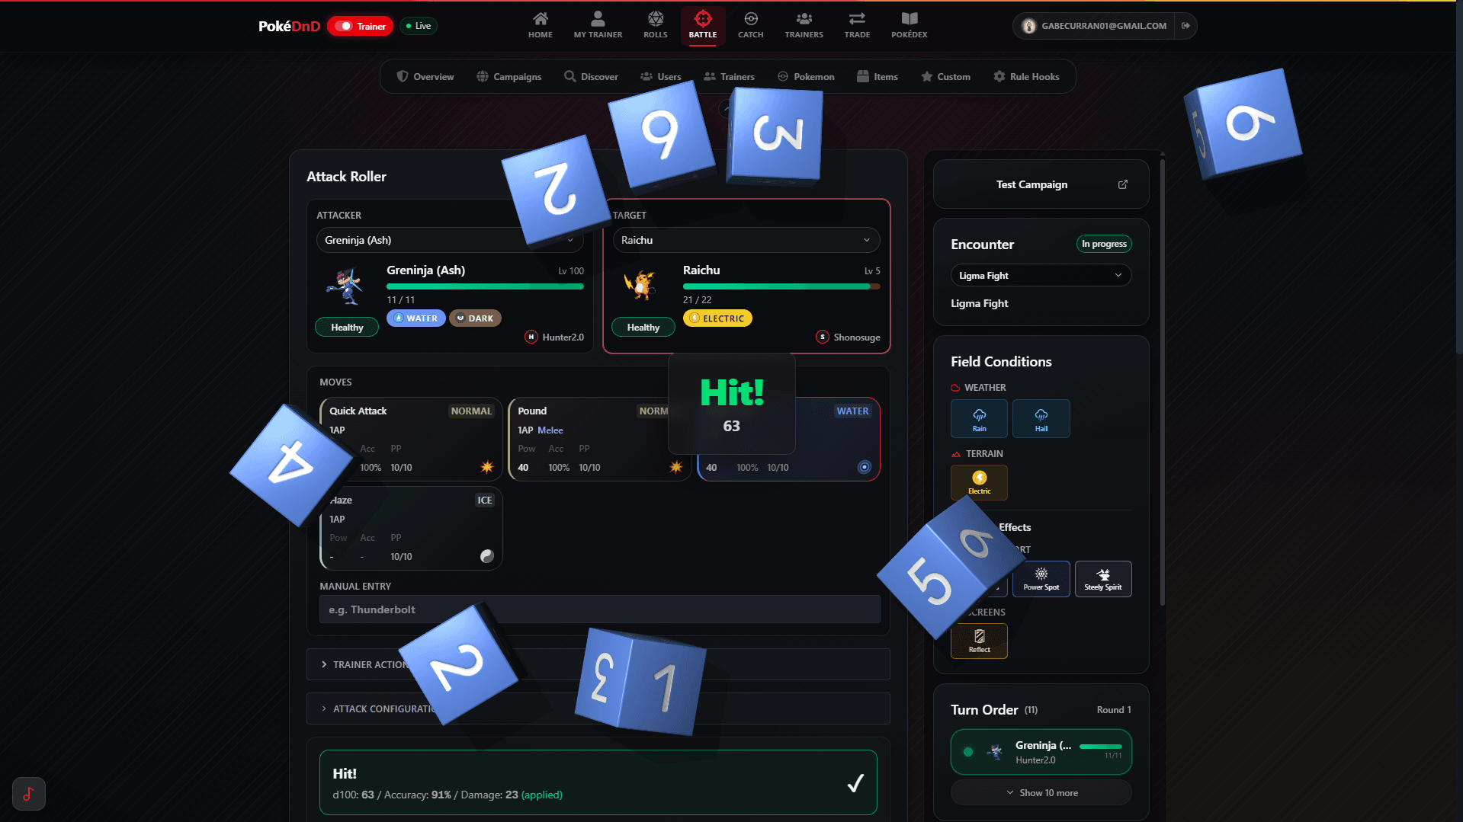Click Greninja's HP bar in Turn Order
1463x822 pixels.
pyautogui.click(x=1101, y=747)
